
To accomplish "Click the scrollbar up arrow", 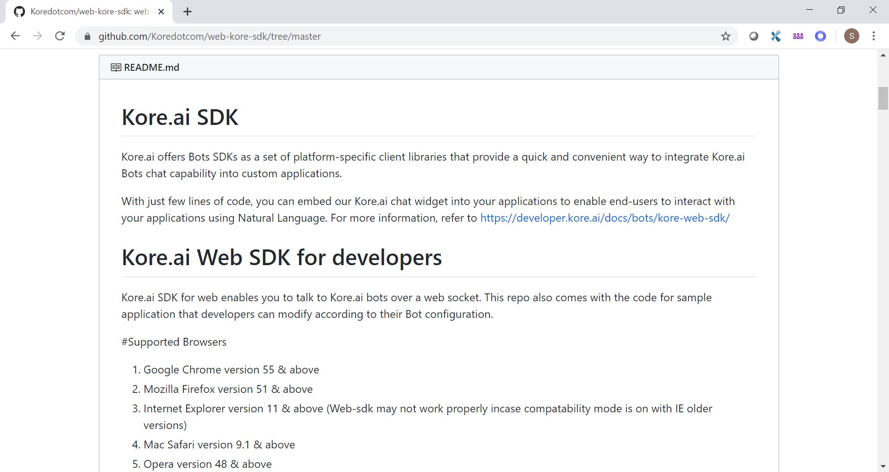I will 883,55.
